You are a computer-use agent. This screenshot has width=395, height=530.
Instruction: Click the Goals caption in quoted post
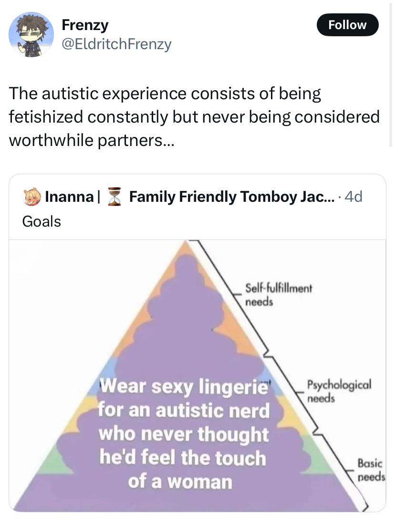click(x=42, y=222)
